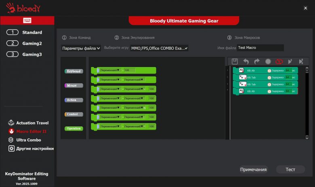Click the delay value field in macro row 4
The width and height of the screenshot is (315, 187).
tap(289, 91)
